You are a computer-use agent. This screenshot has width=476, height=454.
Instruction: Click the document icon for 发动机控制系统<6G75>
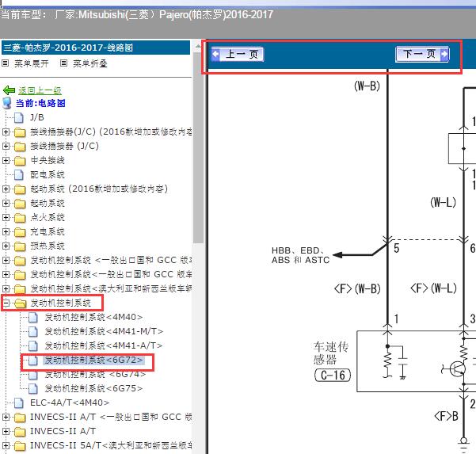[33, 388]
